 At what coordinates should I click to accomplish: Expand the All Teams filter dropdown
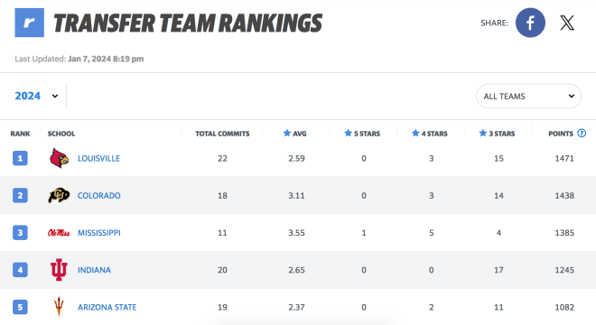pos(528,97)
